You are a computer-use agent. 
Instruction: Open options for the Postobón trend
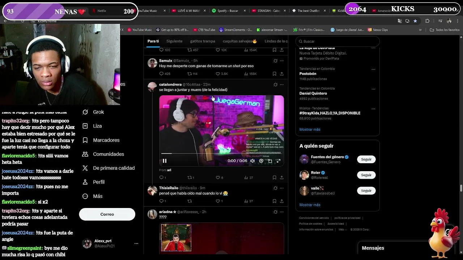pos(373,69)
